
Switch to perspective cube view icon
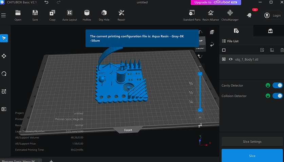212,32
